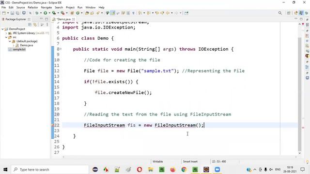This screenshot has height=174, width=310.
Task: Expand the Demo.java tree node
Action: 14,45
